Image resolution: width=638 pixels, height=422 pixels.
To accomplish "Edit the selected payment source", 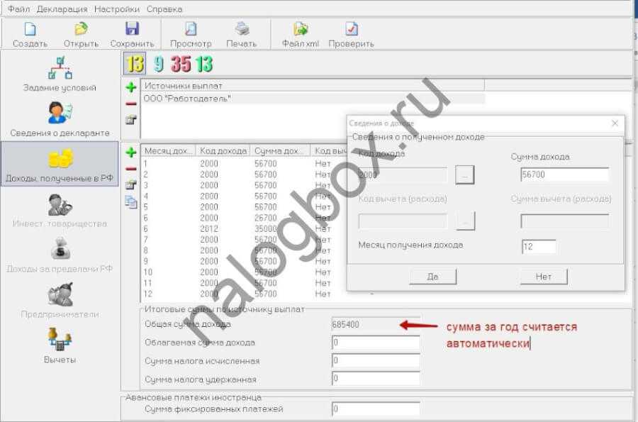I will coord(130,120).
